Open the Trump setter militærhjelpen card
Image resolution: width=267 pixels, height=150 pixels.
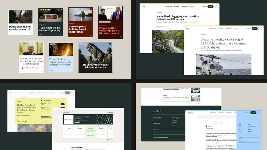(x=110, y=22)
